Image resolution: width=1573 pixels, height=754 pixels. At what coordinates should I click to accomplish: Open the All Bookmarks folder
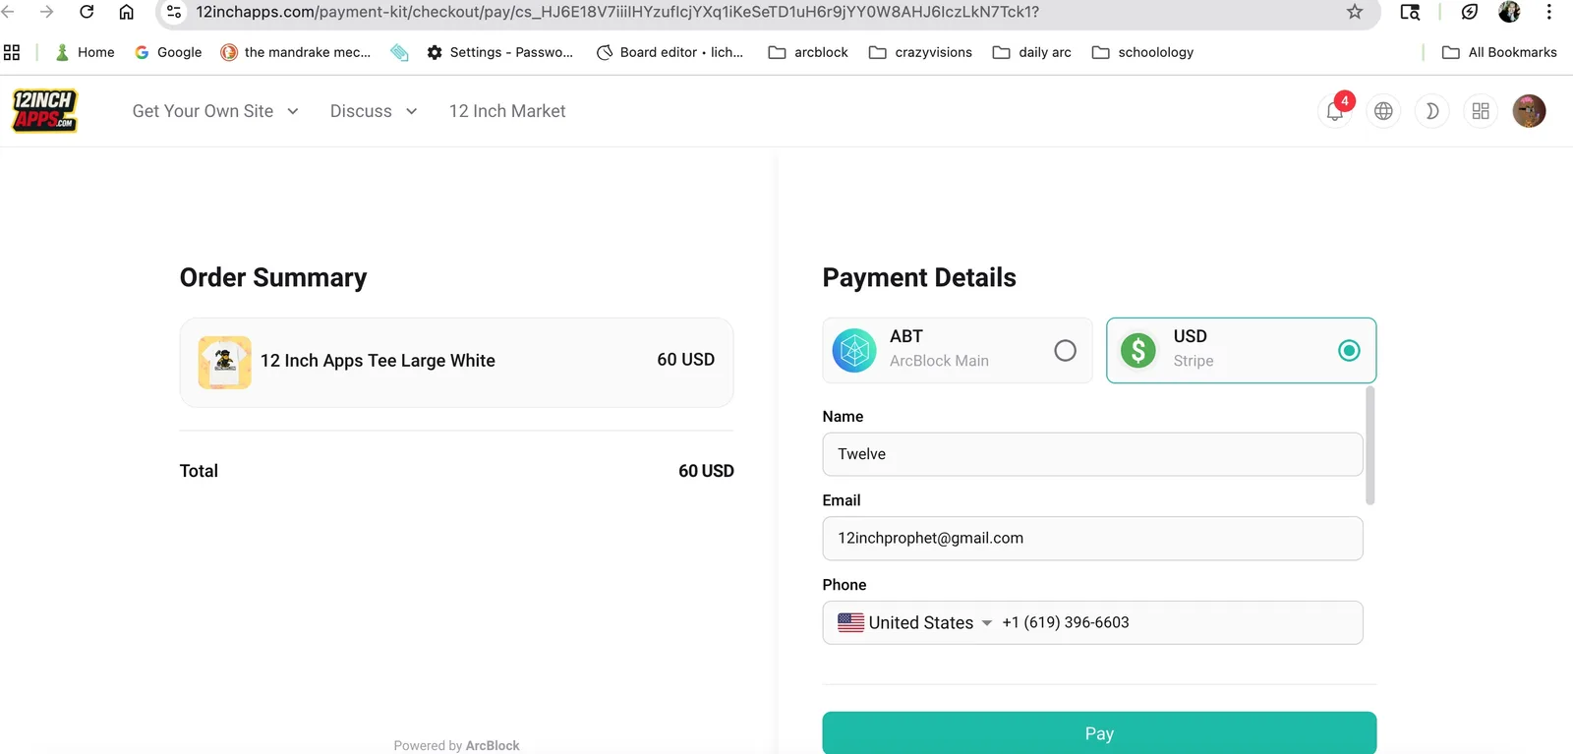click(x=1499, y=52)
